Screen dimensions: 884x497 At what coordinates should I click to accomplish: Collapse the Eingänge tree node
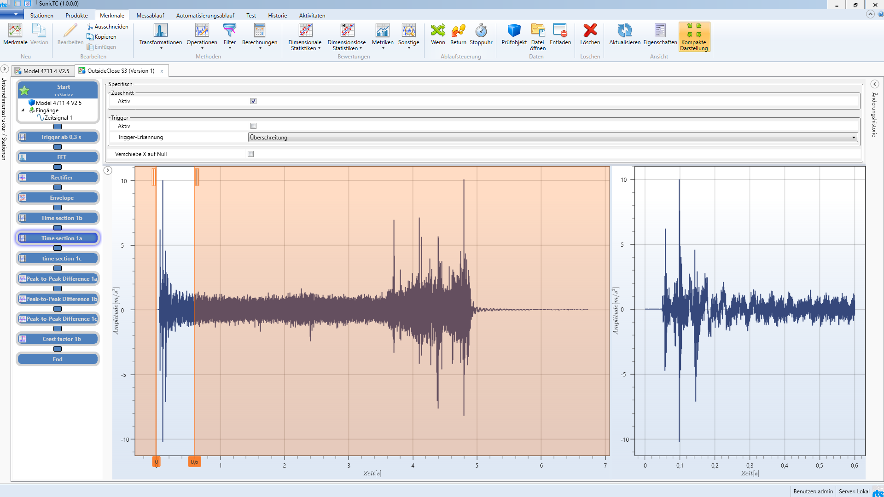(x=23, y=110)
